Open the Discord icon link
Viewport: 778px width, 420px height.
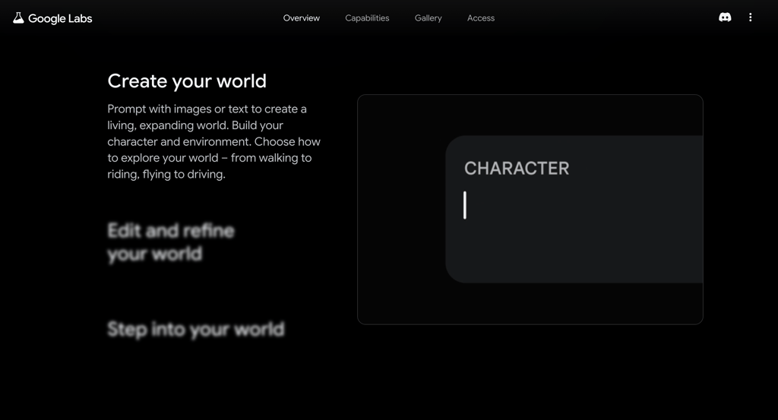tap(725, 17)
